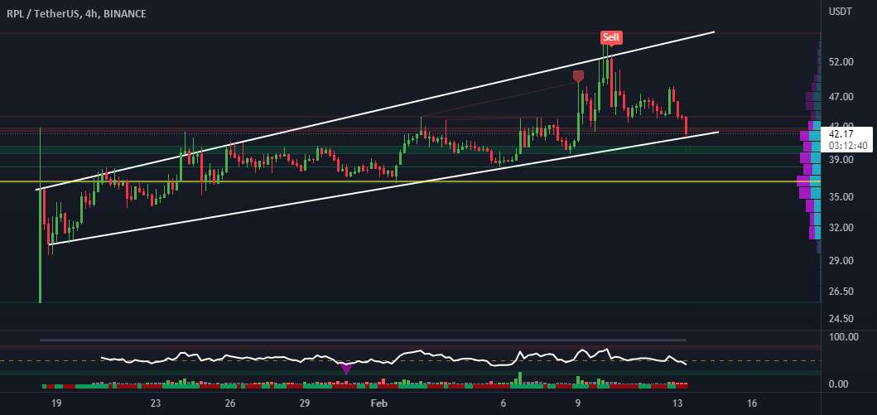Click the red Sell signal label
This screenshot has height=415, width=877.
coord(611,38)
